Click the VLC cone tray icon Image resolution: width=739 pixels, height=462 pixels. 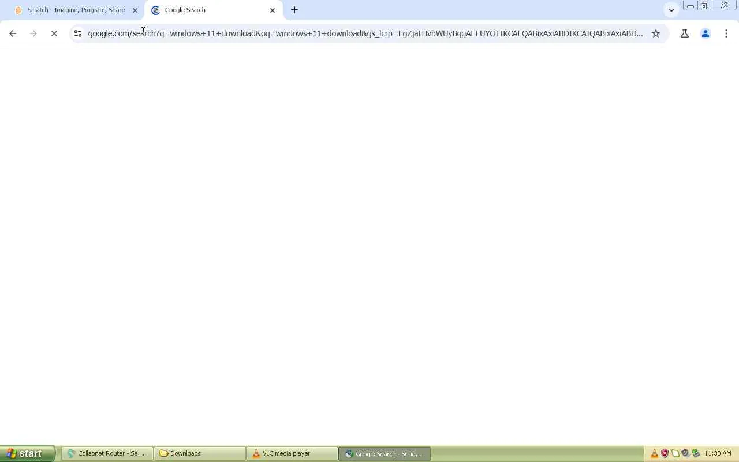click(x=654, y=453)
